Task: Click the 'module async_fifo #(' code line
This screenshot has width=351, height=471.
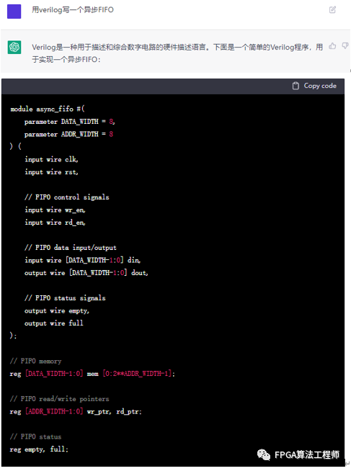Action: pyautogui.click(x=48, y=109)
